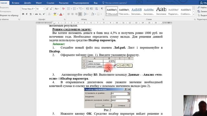Image resolution: width=207 pixels, height=116 pixels.
Task: Toggle subscript x₂ formatting
Action: 40,14
